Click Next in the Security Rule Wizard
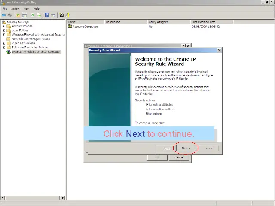Screen dimensions: 275x206 [186, 148]
